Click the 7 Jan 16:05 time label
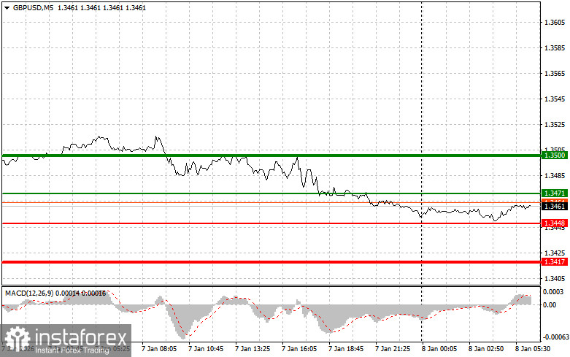The image size is (570, 357). click(x=299, y=349)
